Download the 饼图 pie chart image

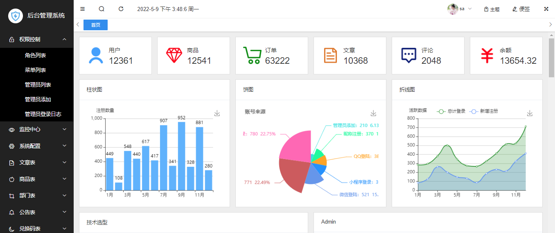tap(373, 113)
